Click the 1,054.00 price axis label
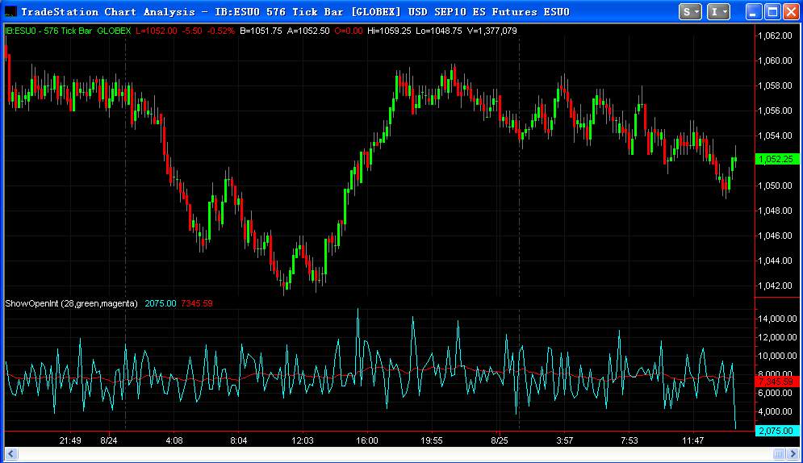 pyautogui.click(x=775, y=136)
